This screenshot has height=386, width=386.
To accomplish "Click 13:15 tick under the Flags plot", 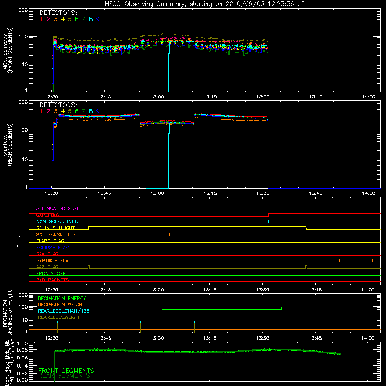I will [x=210, y=290].
